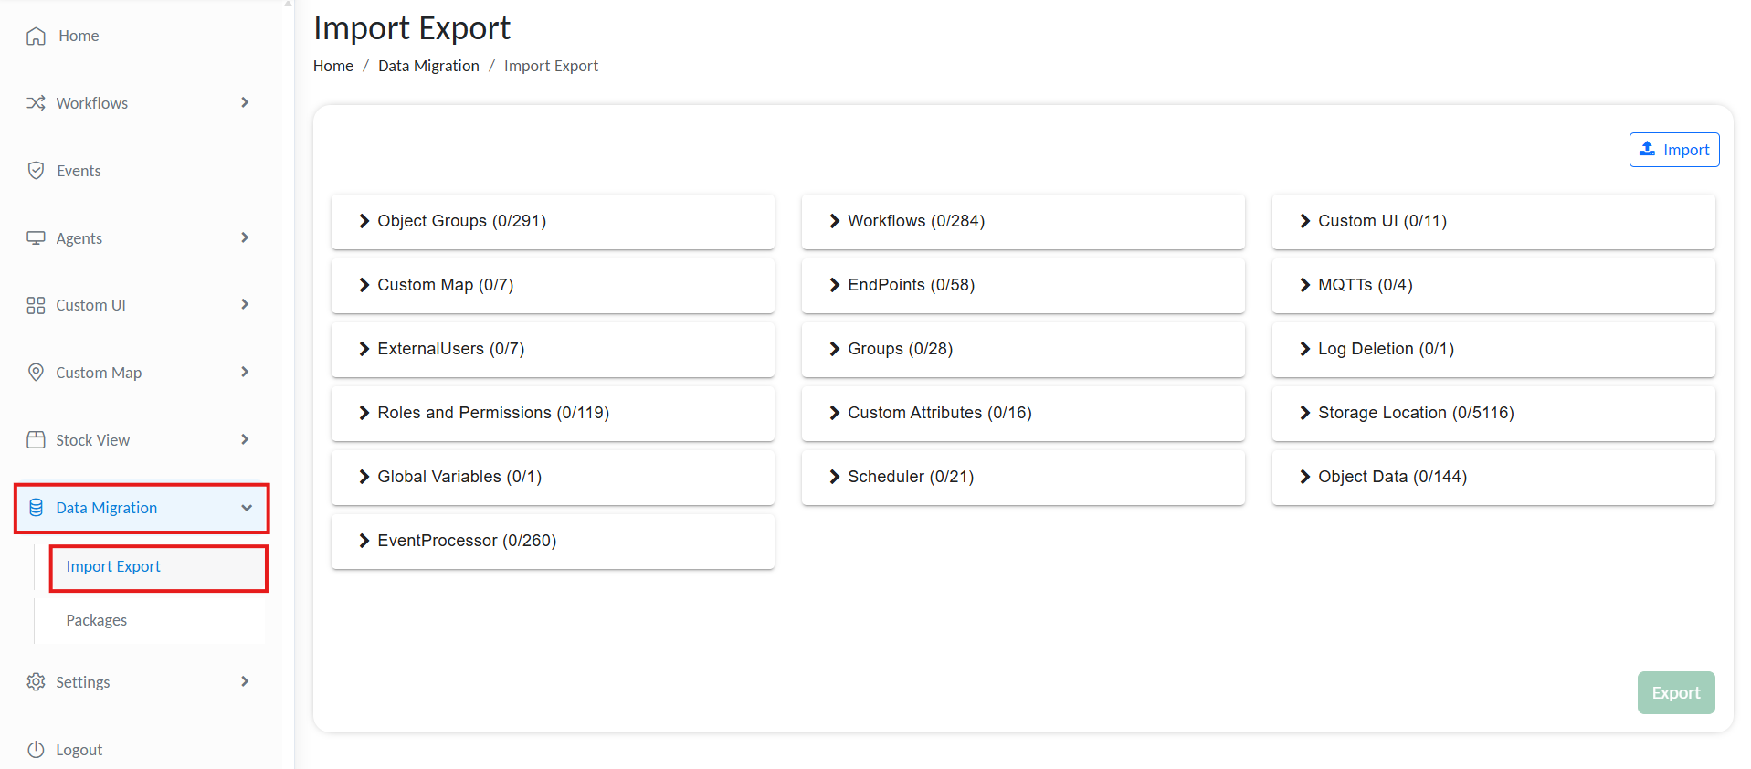Click the Import button

(1673, 150)
